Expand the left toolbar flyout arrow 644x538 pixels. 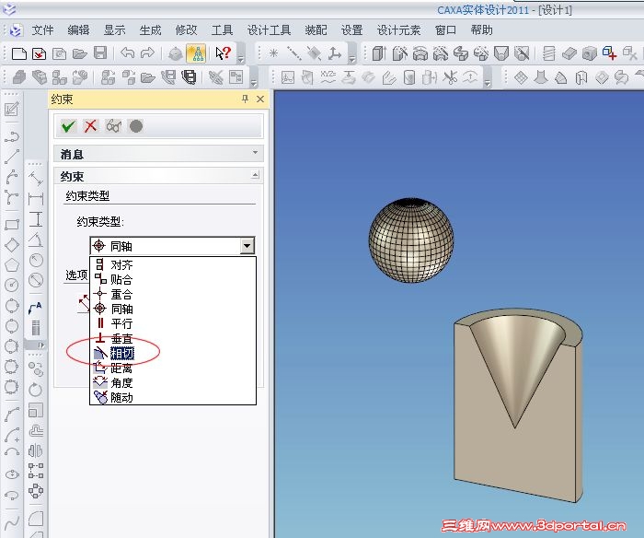41,345
